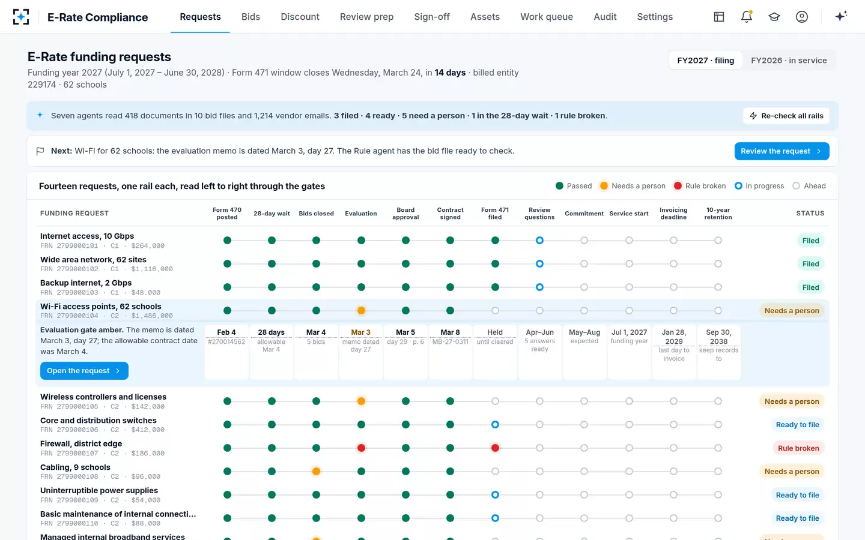This screenshot has height=540, width=865.
Task: Click amber Evaluation dot for Wi-Fi access points
Action: pos(361,311)
